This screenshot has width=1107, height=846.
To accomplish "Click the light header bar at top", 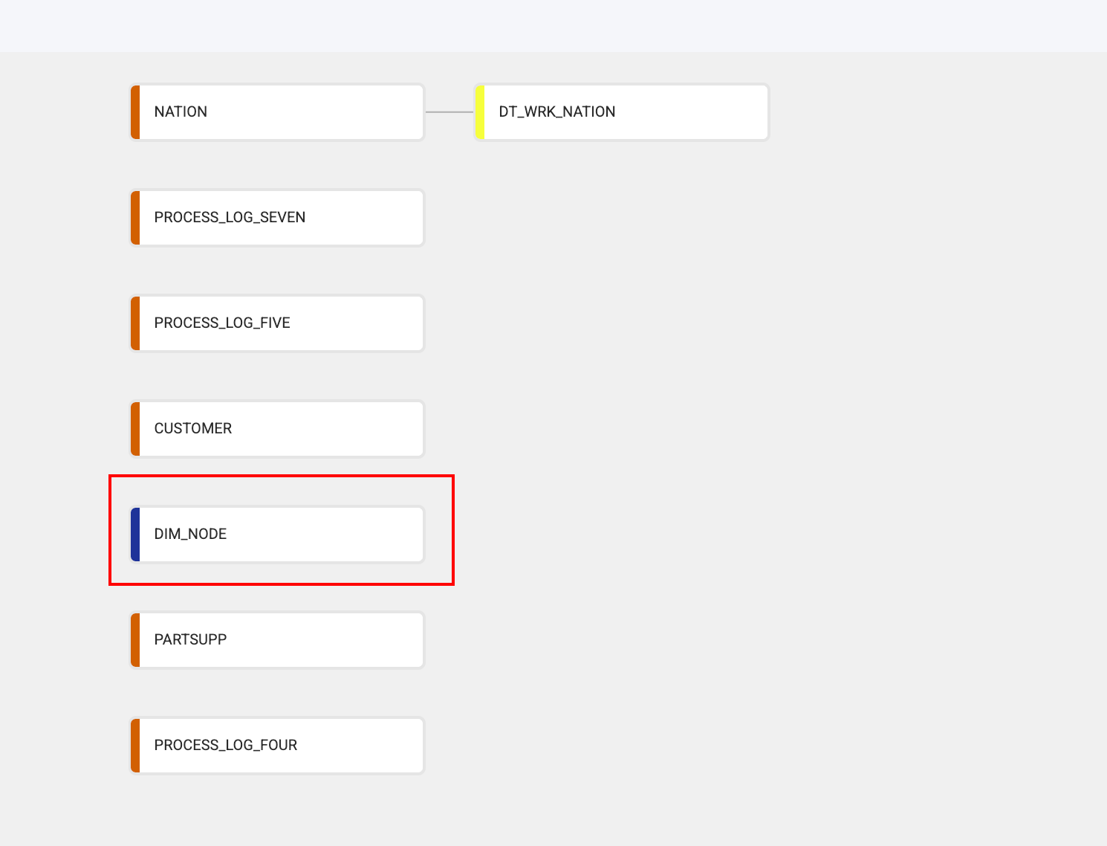I will [x=553, y=26].
